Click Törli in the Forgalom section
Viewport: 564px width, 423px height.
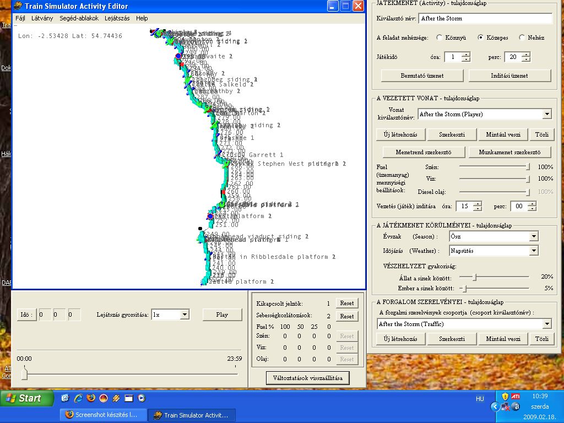542,339
